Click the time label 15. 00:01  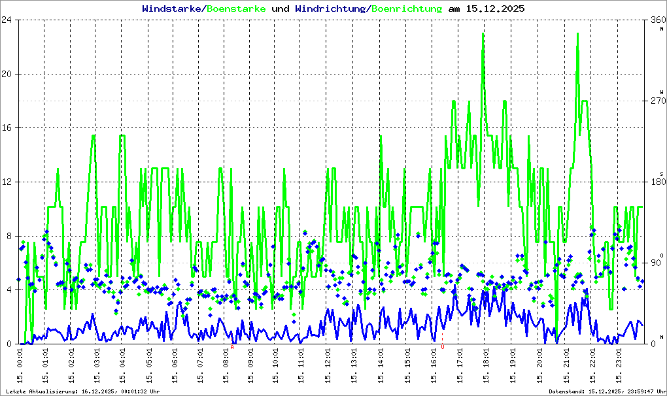pyautogui.click(x=20, y=365)
